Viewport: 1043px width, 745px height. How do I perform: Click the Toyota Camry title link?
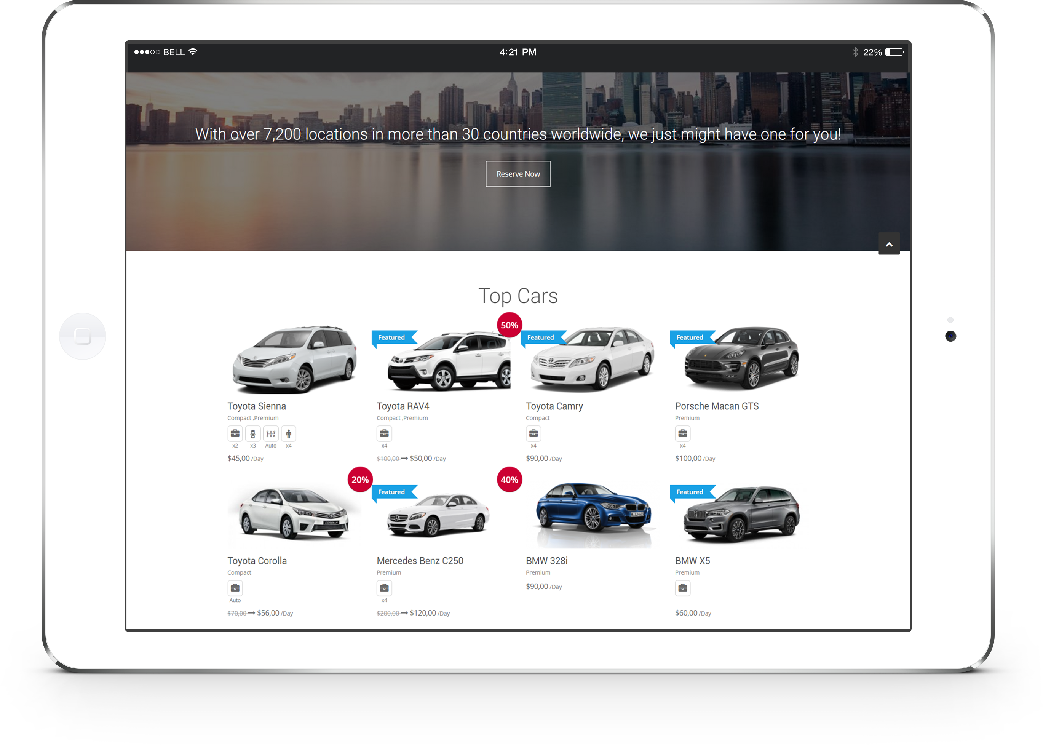(x=554, y=406)
